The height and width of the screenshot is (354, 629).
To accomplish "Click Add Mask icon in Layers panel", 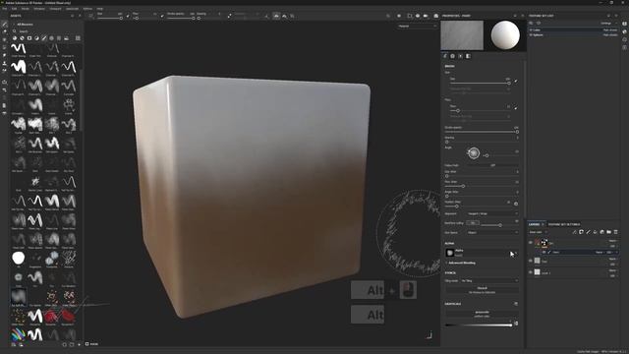I will click(x=581, y=232).
